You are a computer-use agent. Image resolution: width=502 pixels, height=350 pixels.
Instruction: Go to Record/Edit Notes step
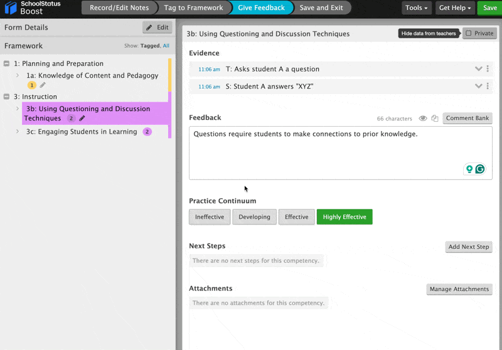point(119,8)
